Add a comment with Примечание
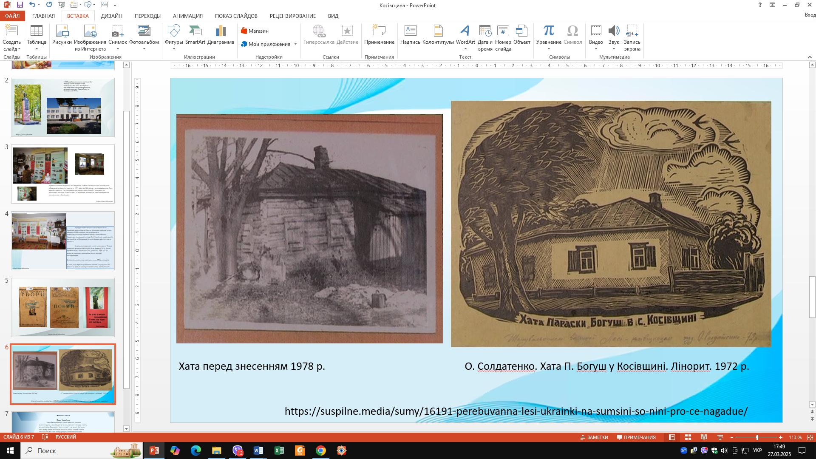816x459 pixels. (379, 35)
